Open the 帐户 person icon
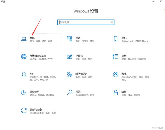The image size is (165, 130). (x=24, y=75)
